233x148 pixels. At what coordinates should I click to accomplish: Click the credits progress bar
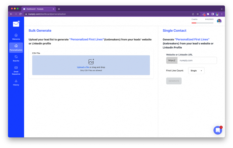click(202, 23)
